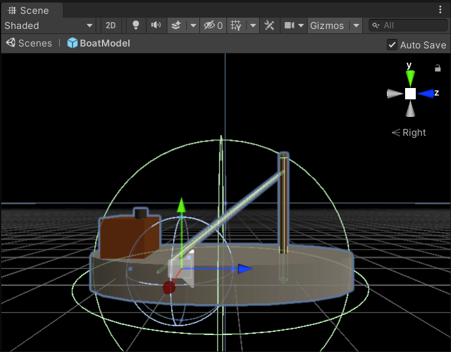Viewport: 451px width, 352px height.
Task: Toggle skybox and effects icon
Action: pos(176,26)
